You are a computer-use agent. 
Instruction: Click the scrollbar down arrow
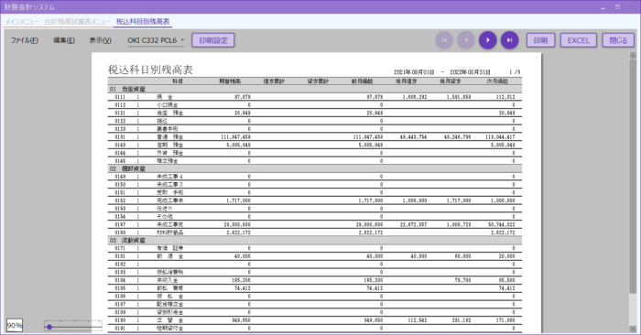click(x=633, y=329)
